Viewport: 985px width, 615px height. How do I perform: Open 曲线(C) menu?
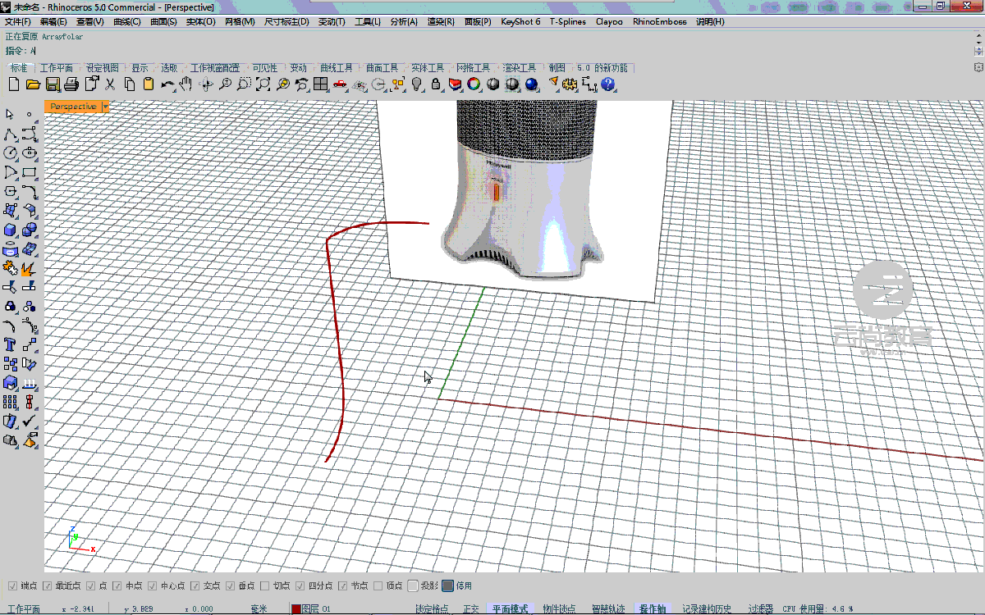pyautogui.click(x=127, y=21)
